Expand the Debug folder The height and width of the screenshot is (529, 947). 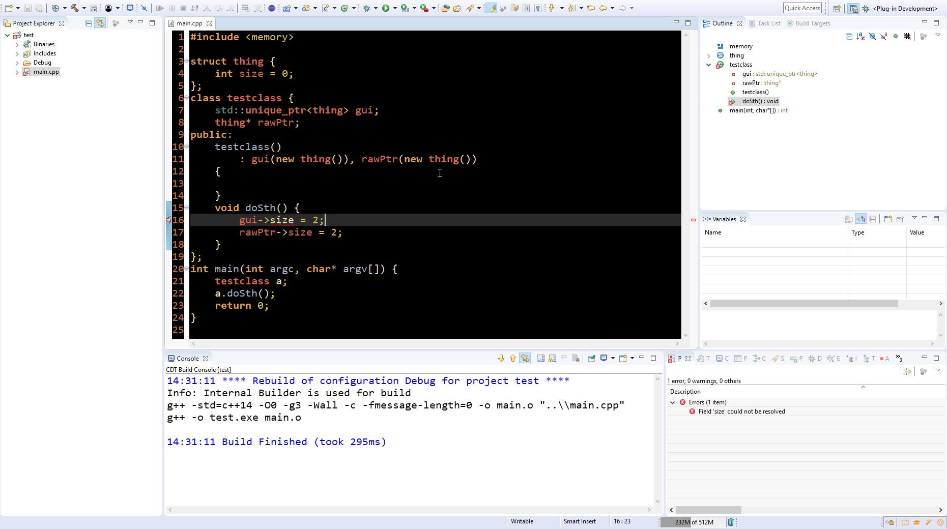(17, 63)
